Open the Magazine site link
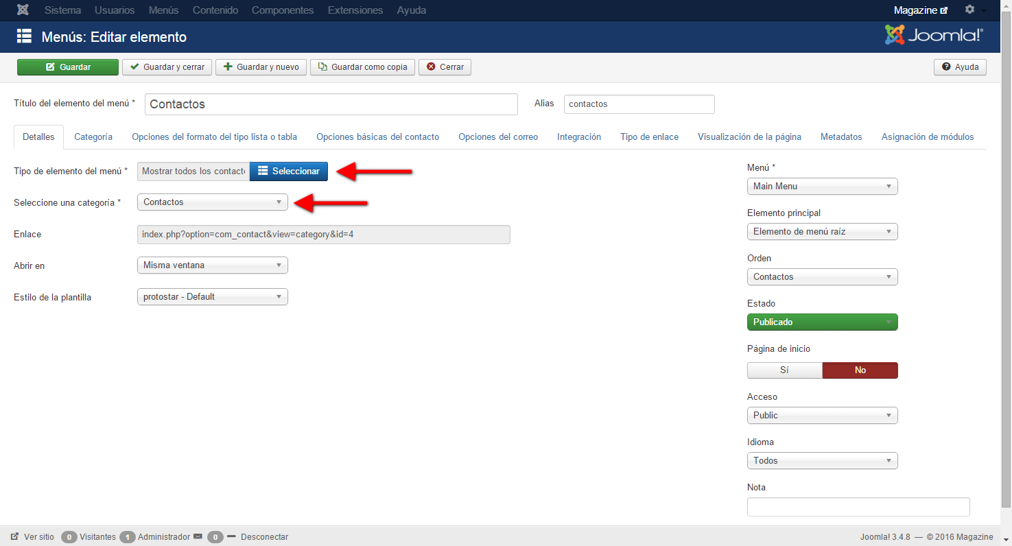Screen dimensions: 1012x546 (920, 10)
